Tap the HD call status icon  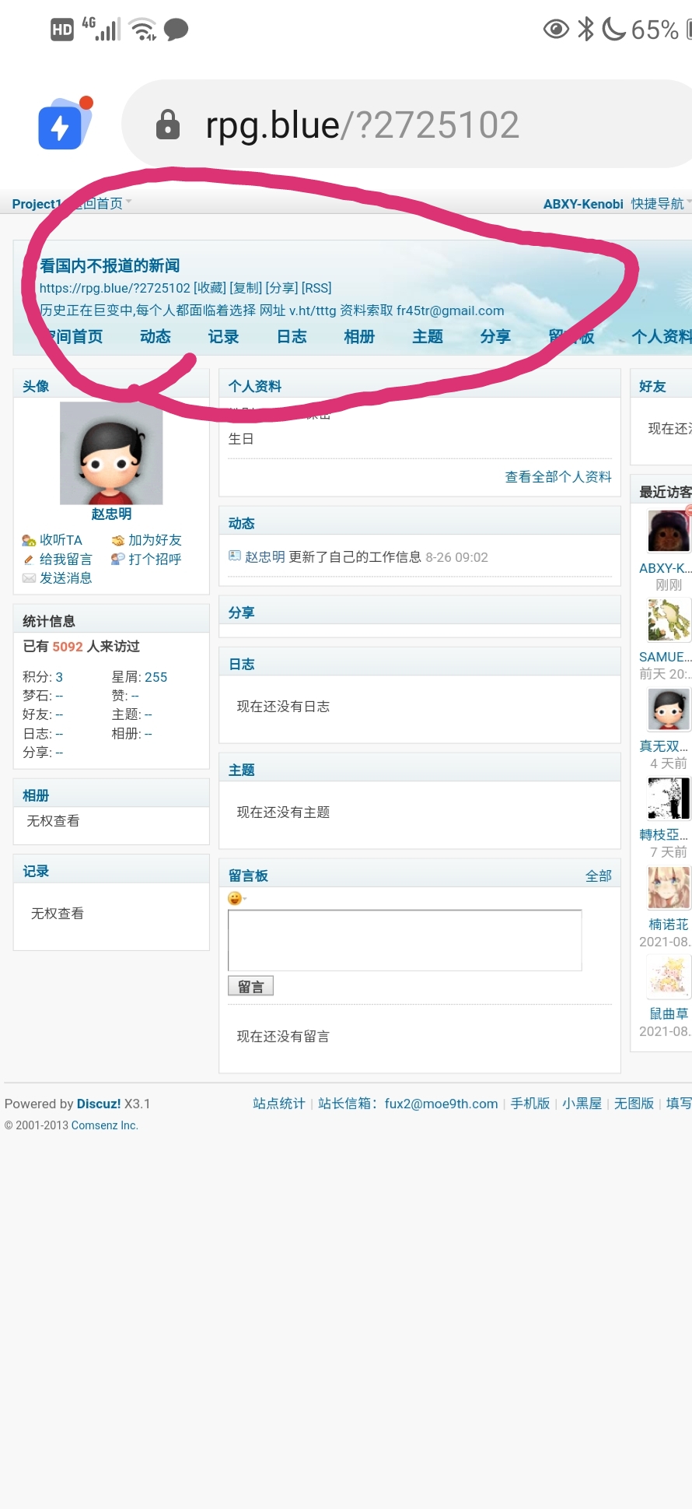61,30
